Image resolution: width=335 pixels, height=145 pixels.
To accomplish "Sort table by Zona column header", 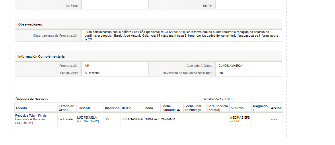I will pyautogui.click(x=149, y=108).
